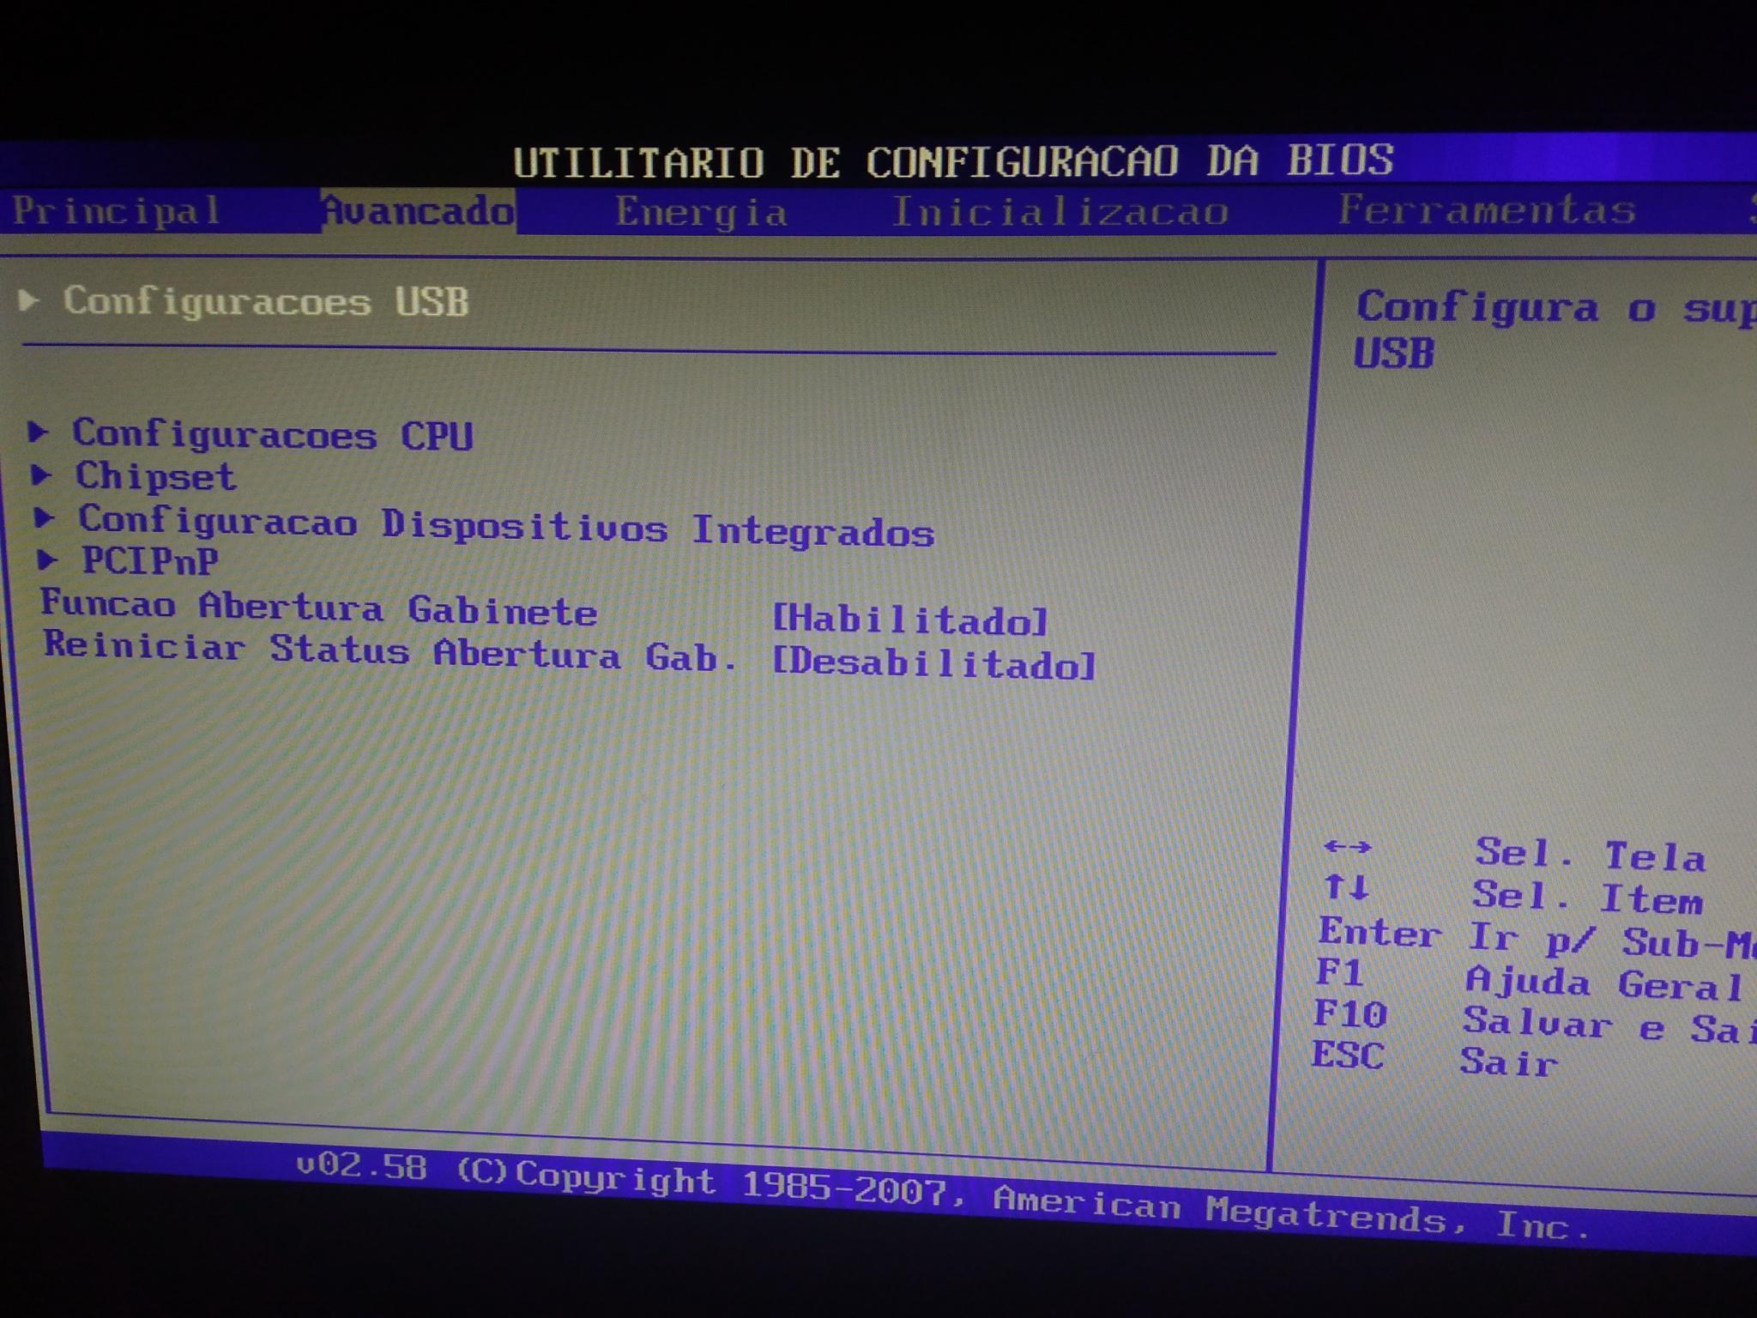The image size is (1757, 1318).
Task: Click the left-right arrows key icon
Action: 1348,848
